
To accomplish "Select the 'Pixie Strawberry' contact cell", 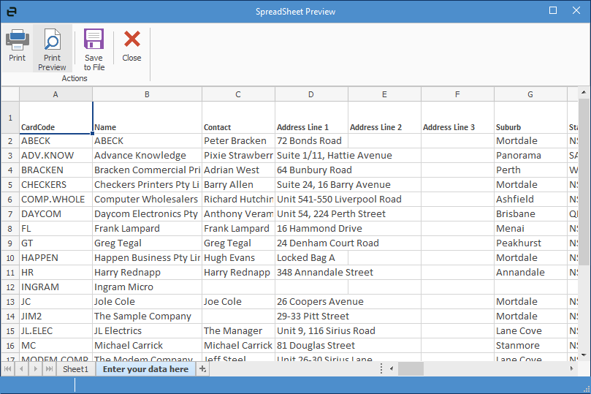I will pyautogui.click(x=238, y=156).
